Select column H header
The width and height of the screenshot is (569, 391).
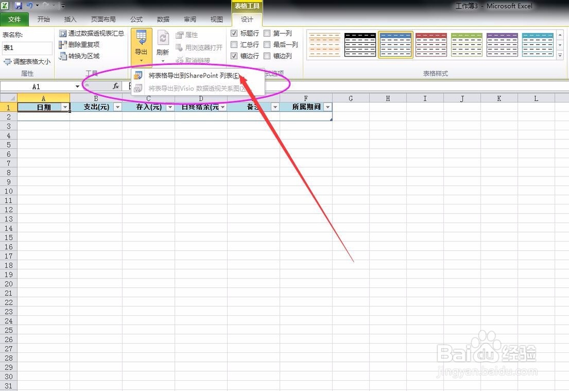pyautogui.click(x=388, y=98)
